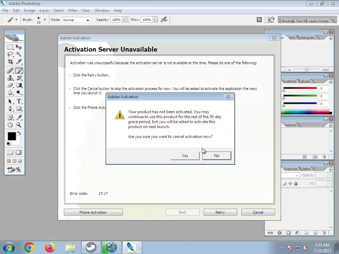This screenshot has width=339, height=254.
Task: Switch to the Histogram tab
Action: point(307,38)
